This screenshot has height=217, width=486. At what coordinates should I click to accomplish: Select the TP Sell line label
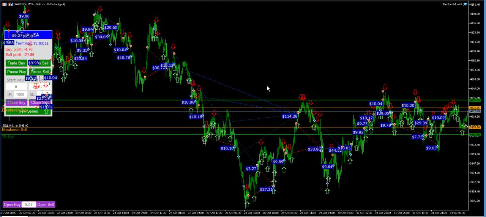(x=8, y=137)
